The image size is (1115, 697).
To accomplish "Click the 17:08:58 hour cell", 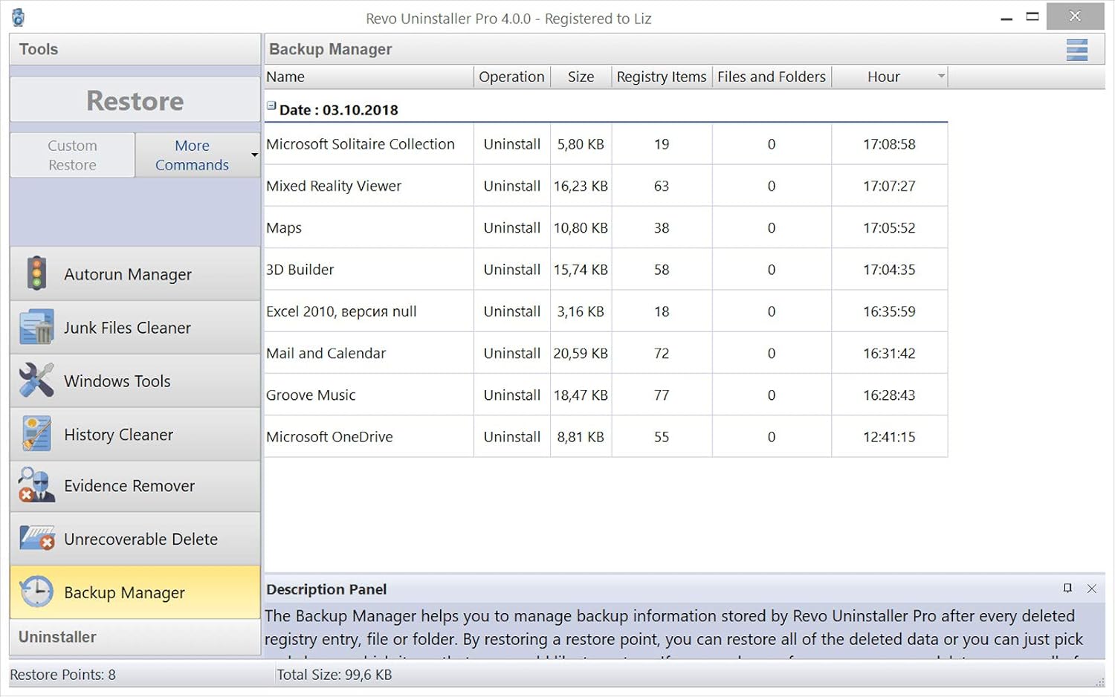I will (889, 144).
